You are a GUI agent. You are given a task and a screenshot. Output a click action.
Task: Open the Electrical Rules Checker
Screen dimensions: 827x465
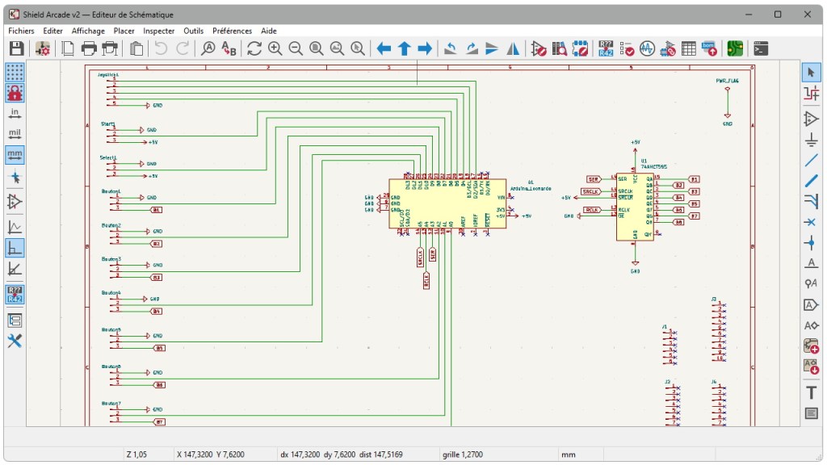(x=628, y=48)
